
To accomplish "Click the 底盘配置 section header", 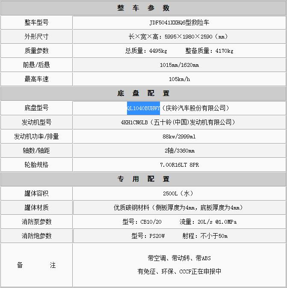I will tap(143, 93).
